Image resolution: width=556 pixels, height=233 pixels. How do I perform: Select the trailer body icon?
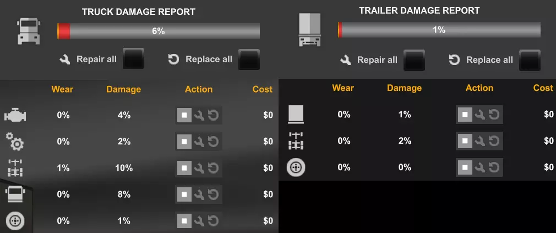coord(296,114)
